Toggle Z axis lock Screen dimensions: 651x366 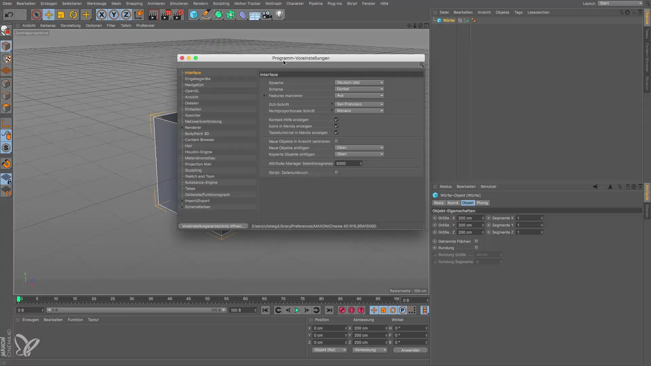(x=126, y=15)
